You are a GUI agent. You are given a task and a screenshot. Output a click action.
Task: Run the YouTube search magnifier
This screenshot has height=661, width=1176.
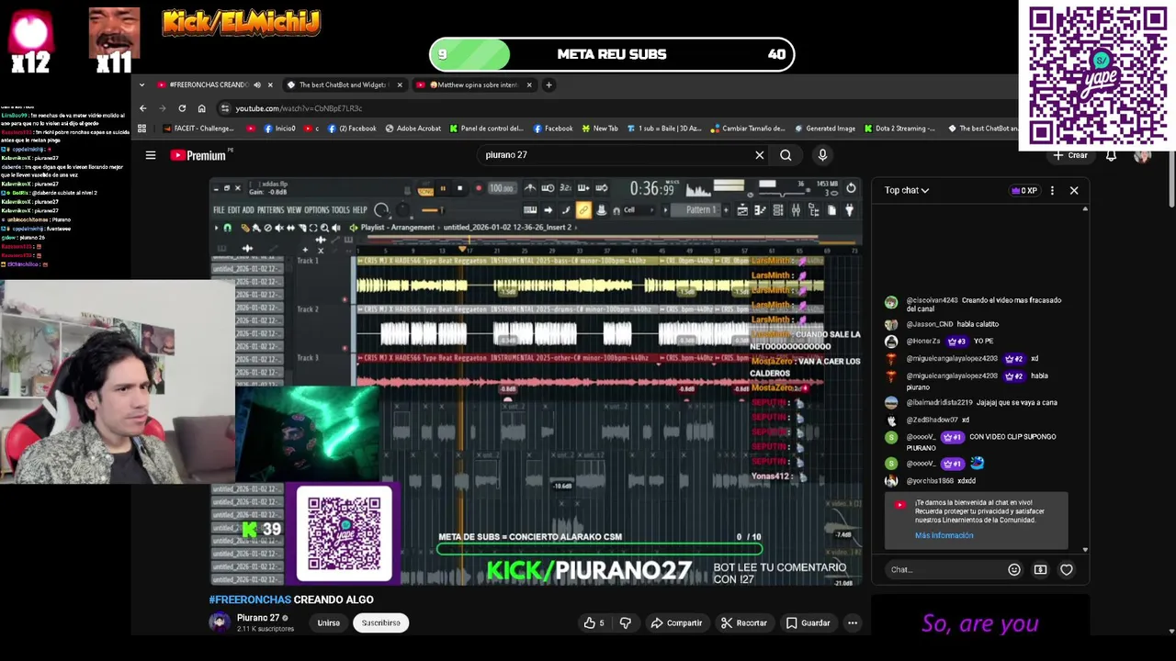tap(786, 155)
